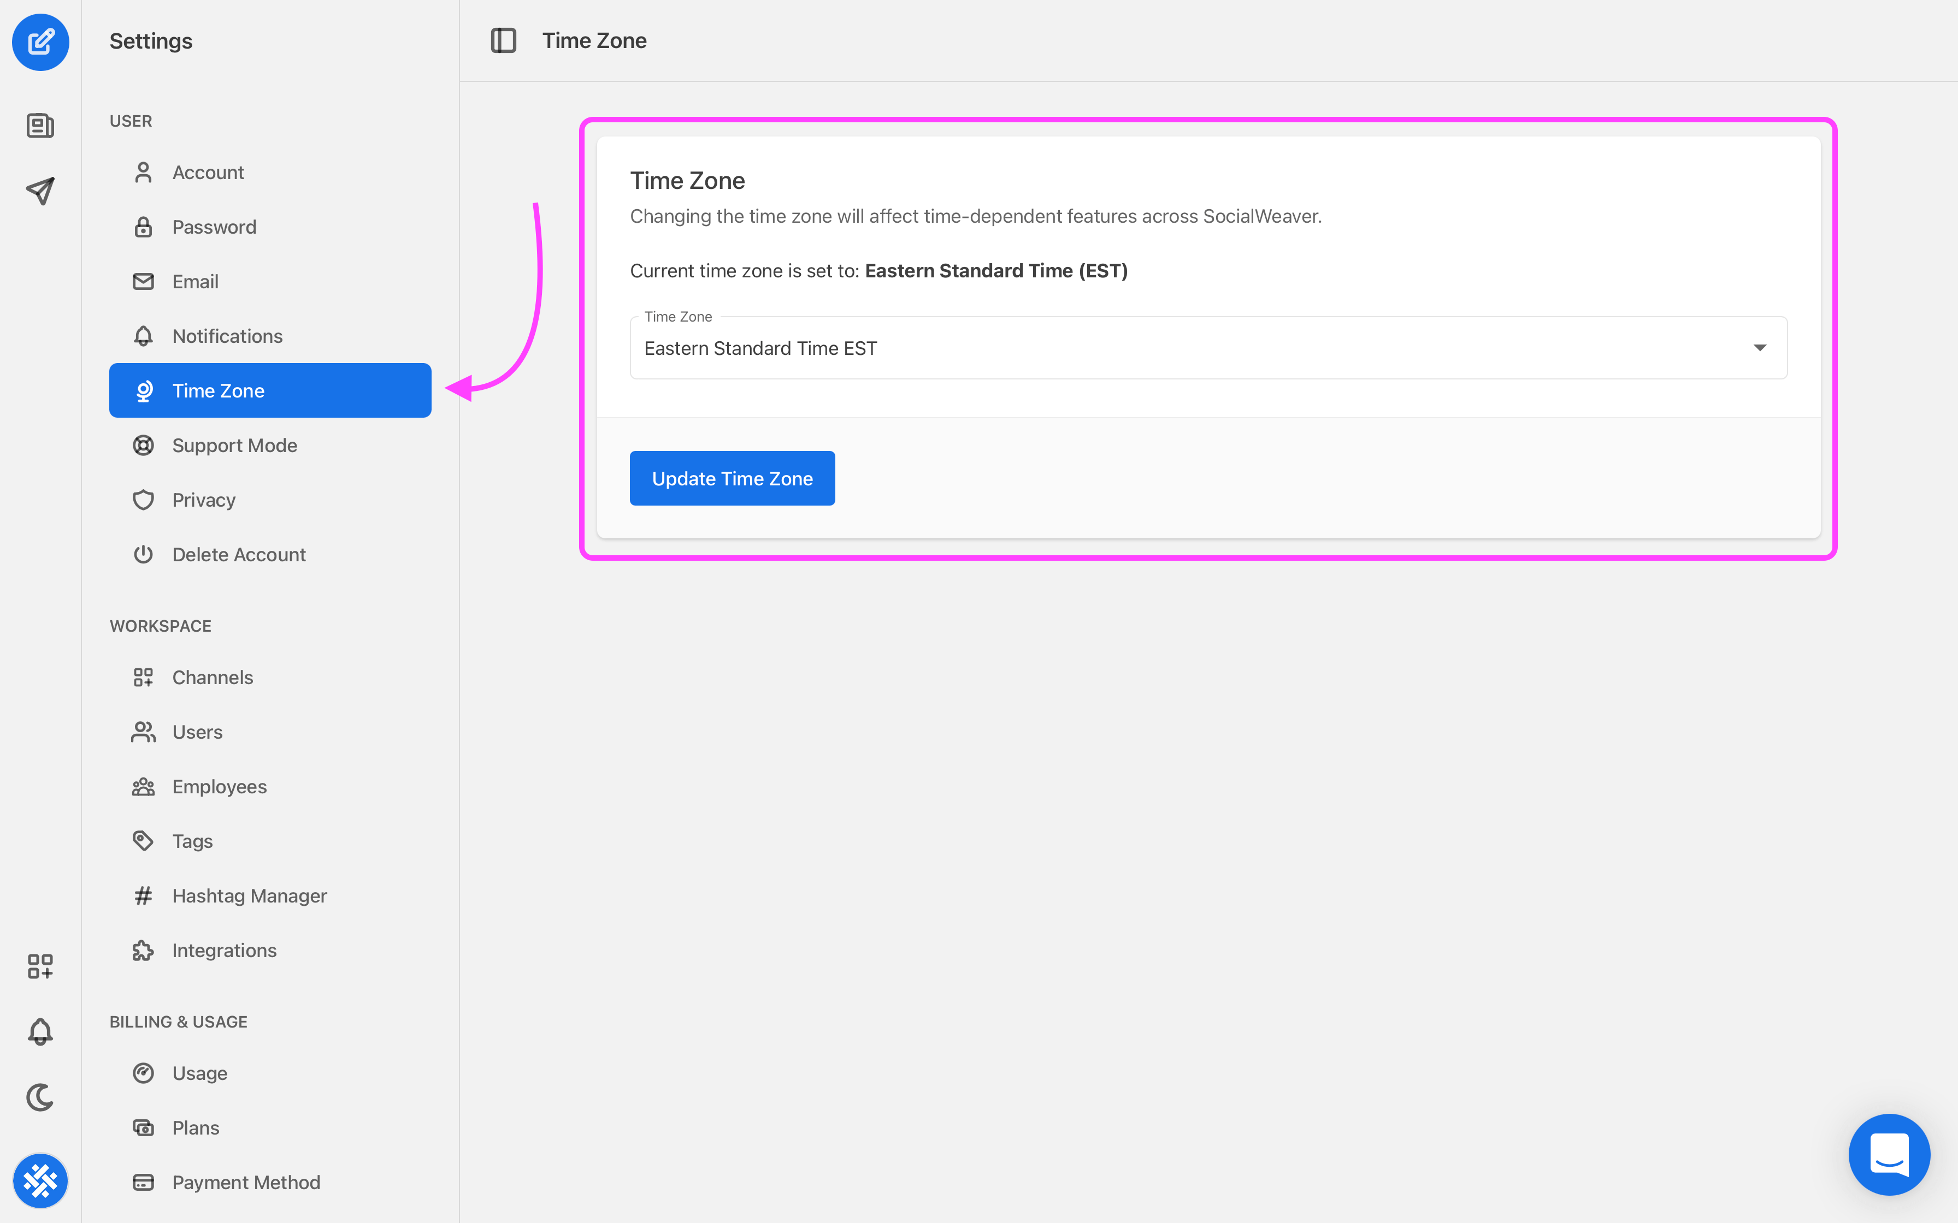Viewport: 1958px width, 1223px height.
Task: Click the Update Time Zone button
Action: click(732, 478)
